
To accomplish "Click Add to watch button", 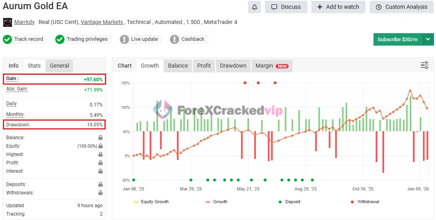I will (x=338, y=7).
